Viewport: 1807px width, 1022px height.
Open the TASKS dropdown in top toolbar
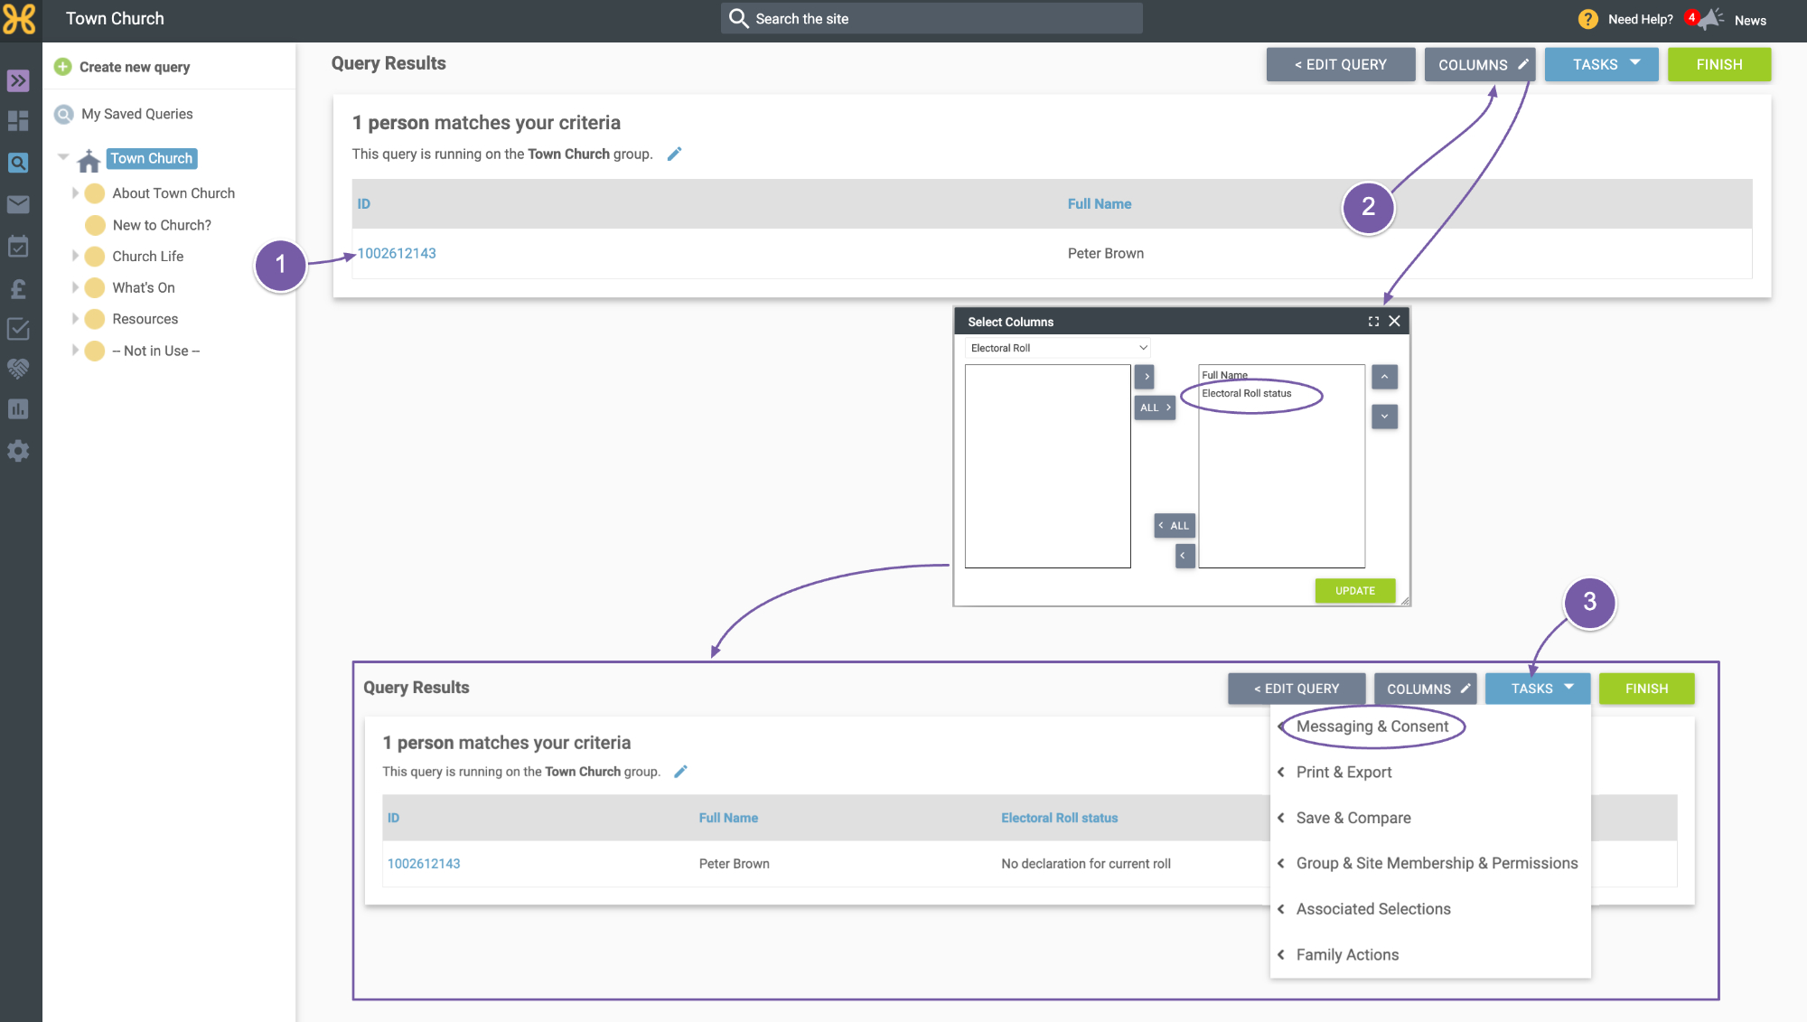[1601, 64]
